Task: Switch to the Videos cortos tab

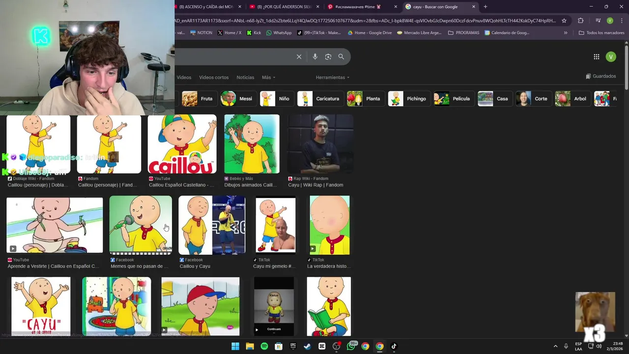Action: coord(214,77)
